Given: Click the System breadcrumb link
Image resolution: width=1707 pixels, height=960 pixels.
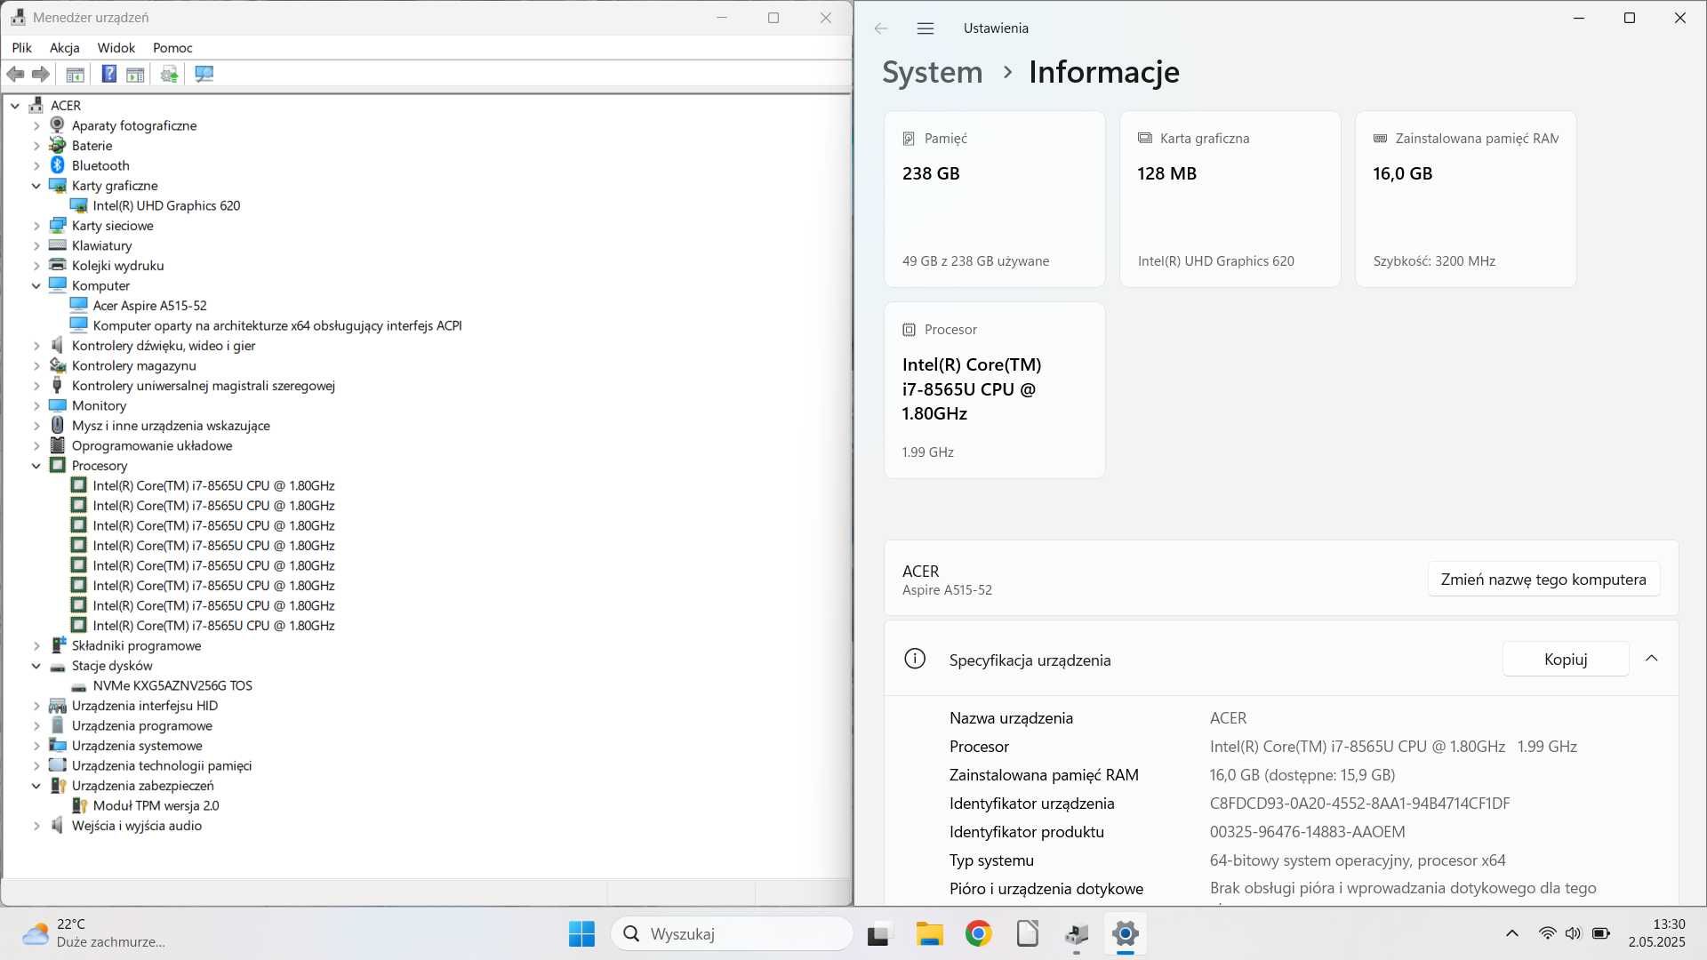Looking at the screenshot, I should tap(933, 72).
